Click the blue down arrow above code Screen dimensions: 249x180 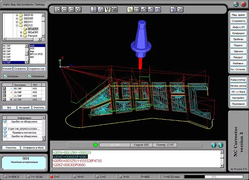[221, 145]
